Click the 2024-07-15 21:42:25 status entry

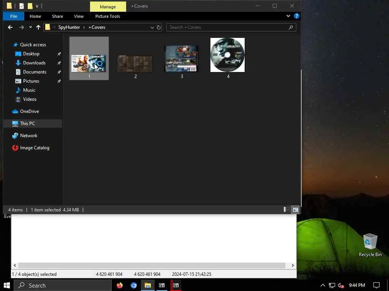pyautogui.click(x=191, y=274)
